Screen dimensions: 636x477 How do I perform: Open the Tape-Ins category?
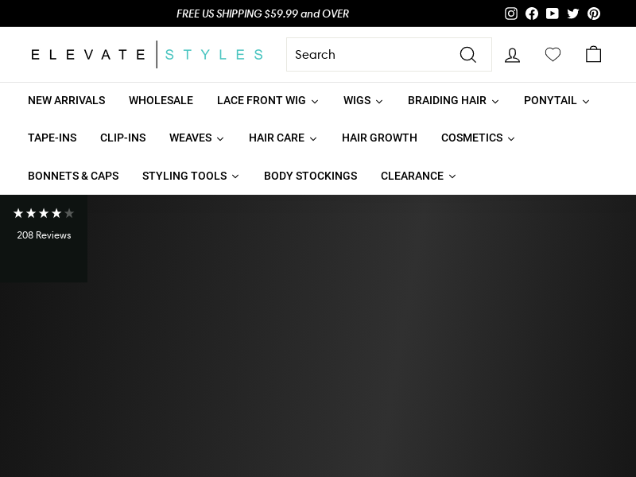point(52,138)
